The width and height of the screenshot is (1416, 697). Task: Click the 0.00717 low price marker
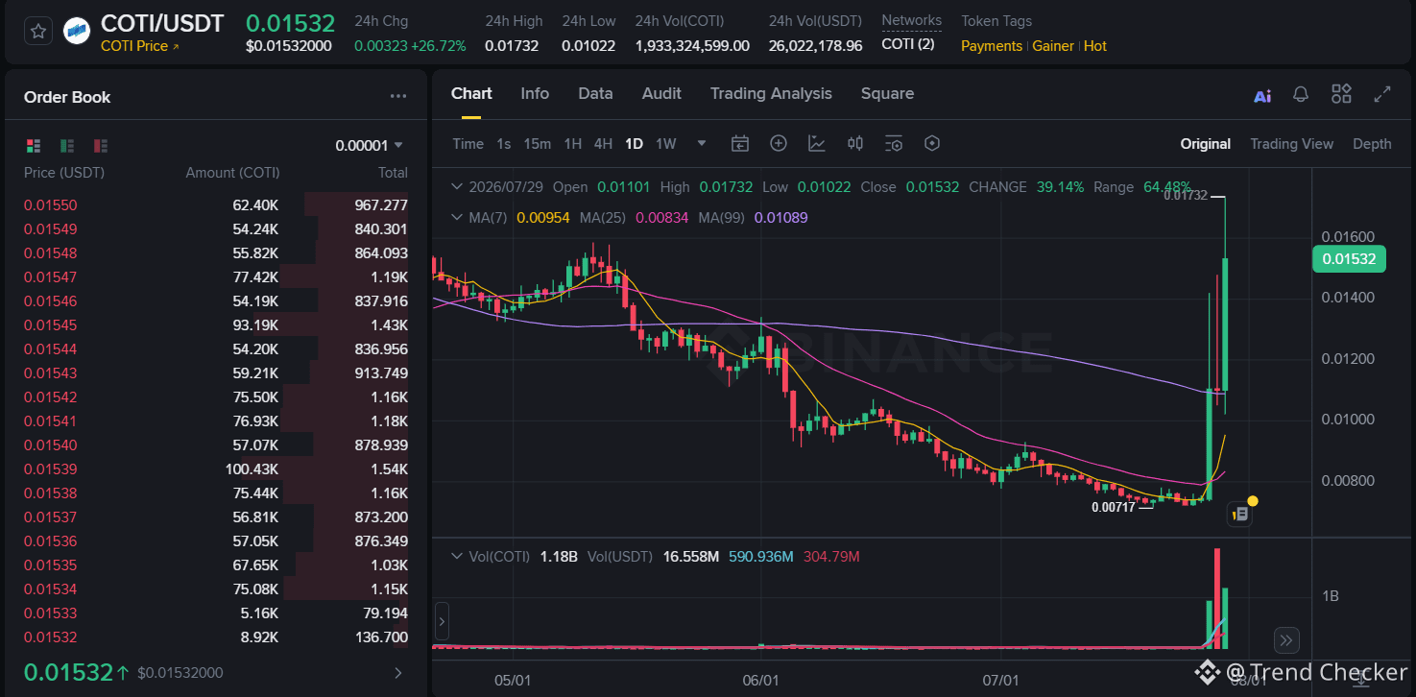point(1114,507)
